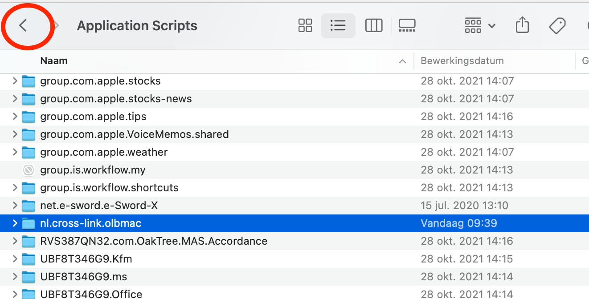Viewport: 589px width, 299px height.
Task: Switch to column view
Action: point(374,25)
